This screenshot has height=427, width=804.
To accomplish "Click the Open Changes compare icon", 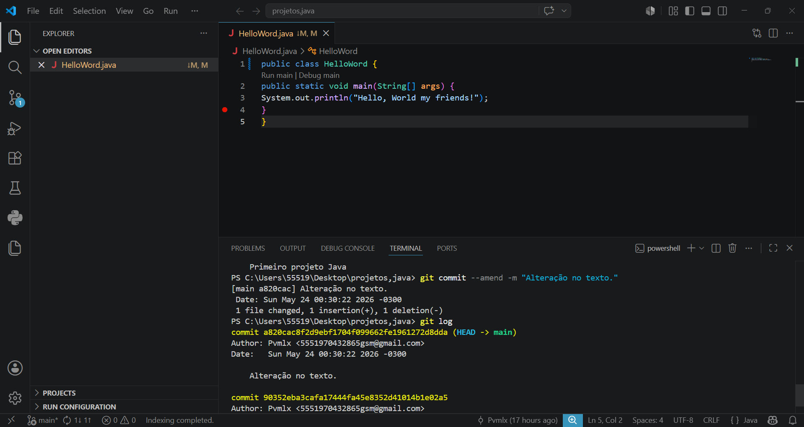I will [757, 33].
